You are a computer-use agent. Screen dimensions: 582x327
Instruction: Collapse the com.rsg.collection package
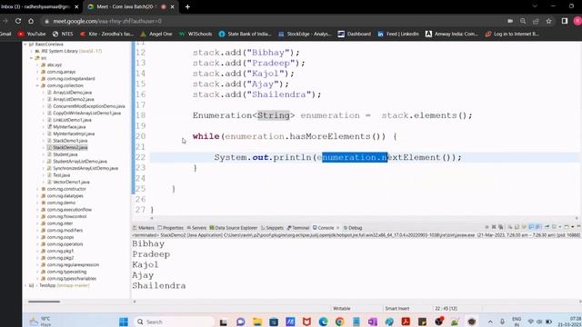click(x=37, y=85)
